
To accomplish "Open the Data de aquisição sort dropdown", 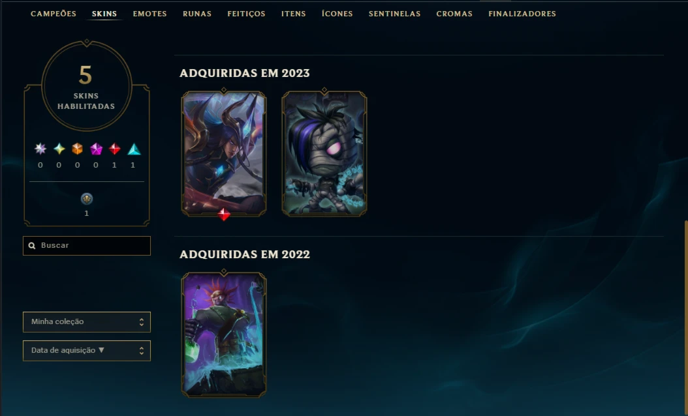I will click(x=87, y=351).
